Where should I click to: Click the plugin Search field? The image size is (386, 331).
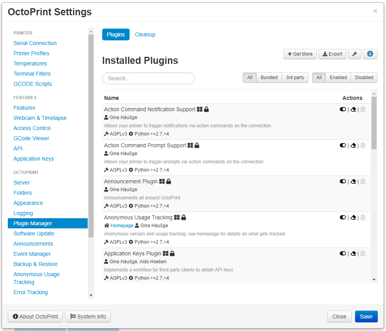tap(148, 78)
